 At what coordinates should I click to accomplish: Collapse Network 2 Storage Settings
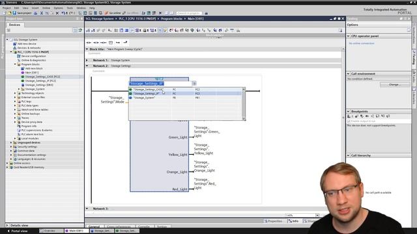pos(87,66)
